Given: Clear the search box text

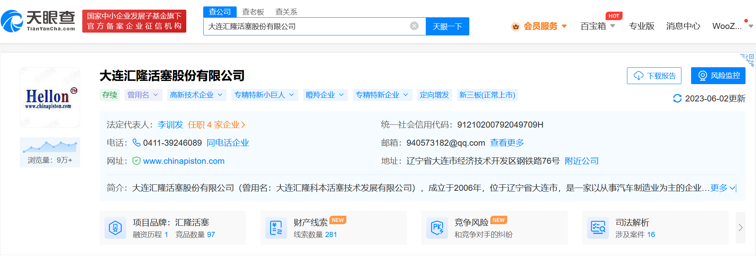Looking at the screenshot, I should [414, 26].
